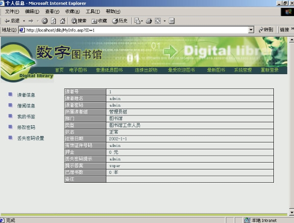Screen dimensions: 294x223
Task: Navigate to 电子图书 in the nav bar
Action: 78,70
